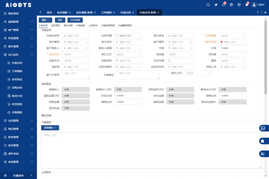269x179 pixels.
Task: Click the 外销合同 sidebar menu icon
Action: [x=9, y=63]
